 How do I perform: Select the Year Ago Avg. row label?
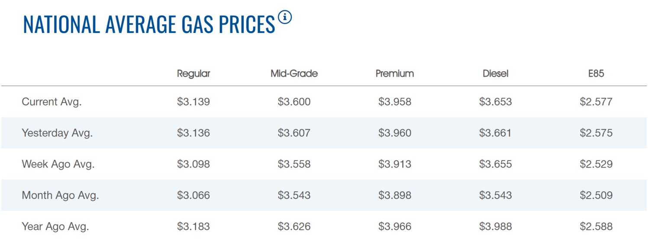click(x=55, y=227)
